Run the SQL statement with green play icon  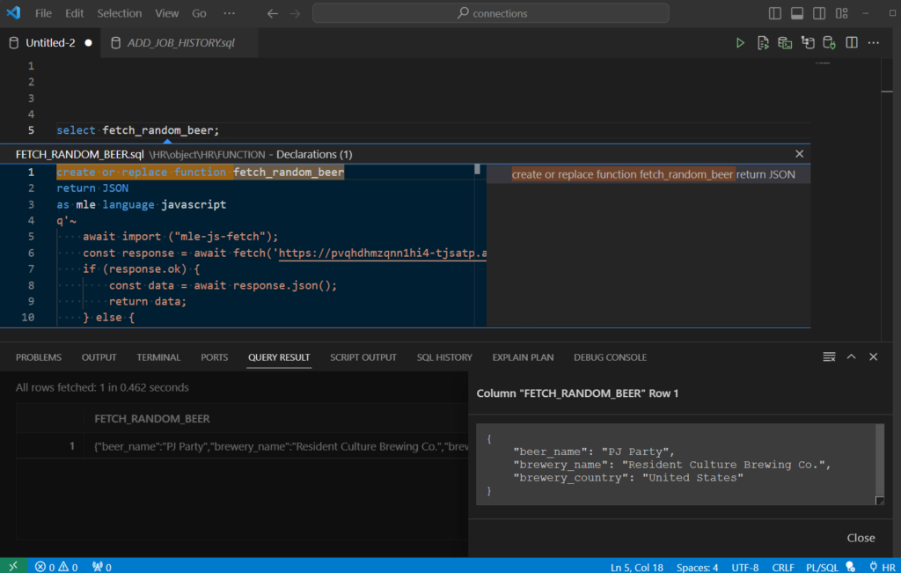[x=740, y=42]
